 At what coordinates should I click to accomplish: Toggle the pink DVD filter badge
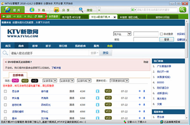click(15, 81)
